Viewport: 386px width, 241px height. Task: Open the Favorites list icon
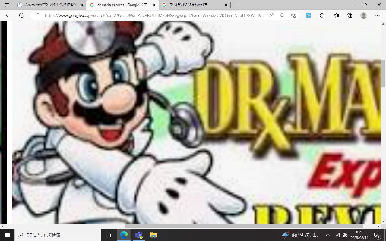[337, 15]
